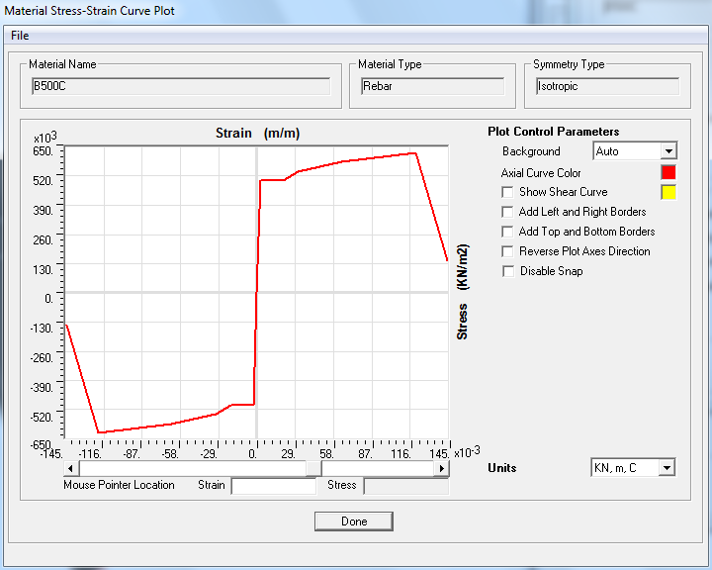Toggle Reverse Plot Axes Direction
Viewport: 712px width, 570px height.
(x=507, y=251)
